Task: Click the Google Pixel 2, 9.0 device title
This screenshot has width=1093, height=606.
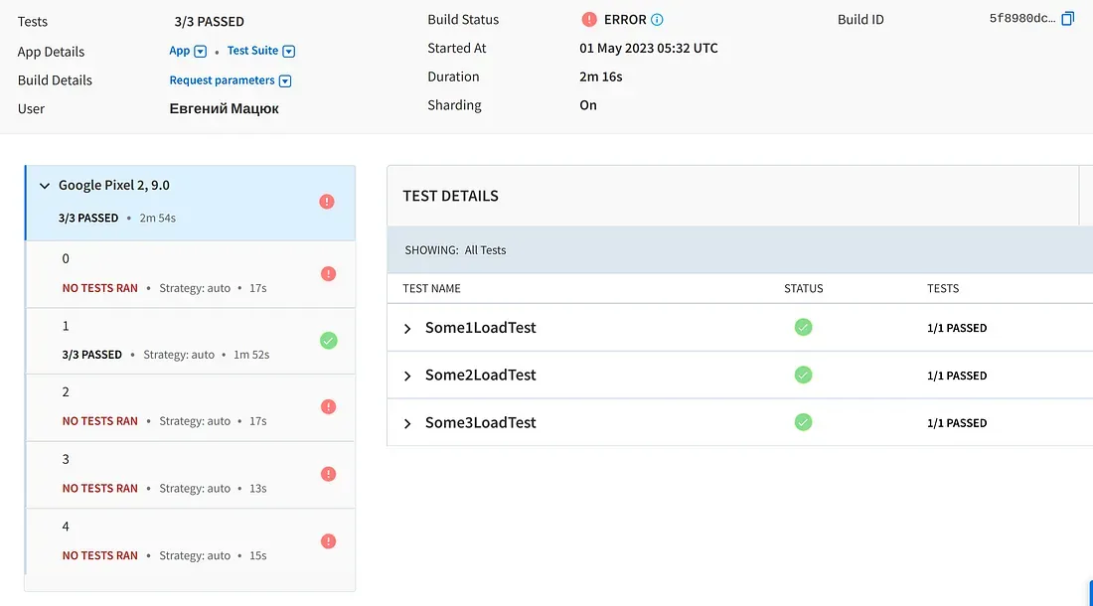Action: click(x=113, y=186)
